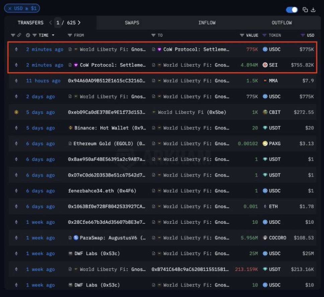The image size is (324, 297).
Task: Click the clock icon in TIME header
Action: tap(28, 35)
